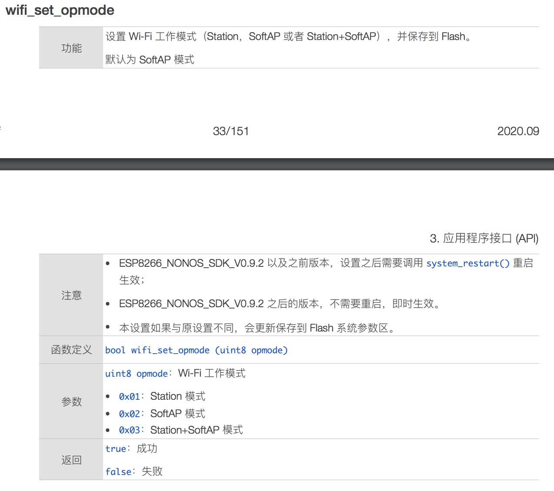
Task: Click the 33/151 page number
Action: click(231, 131)
